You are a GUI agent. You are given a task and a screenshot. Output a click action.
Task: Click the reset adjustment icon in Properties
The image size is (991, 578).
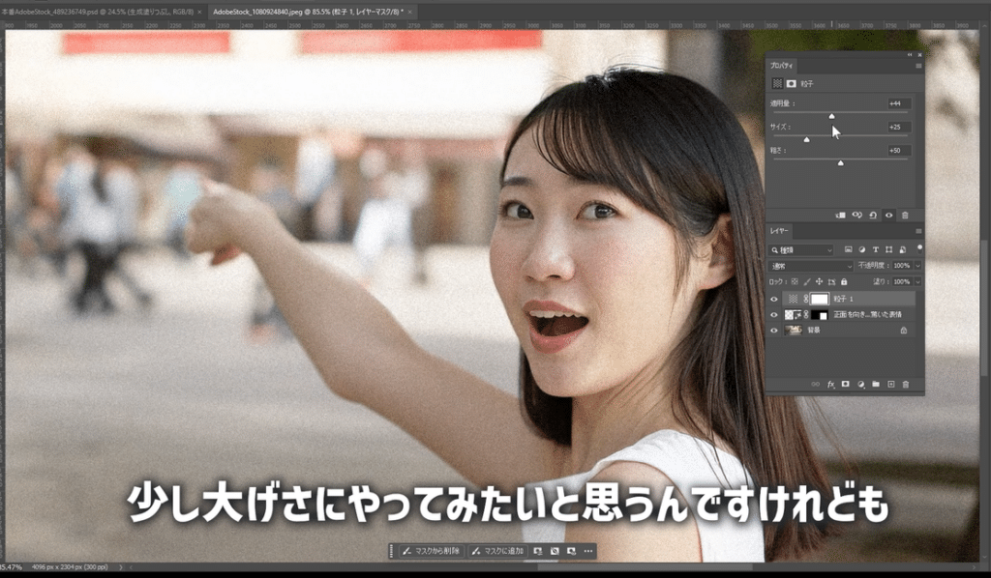(873, 216)
